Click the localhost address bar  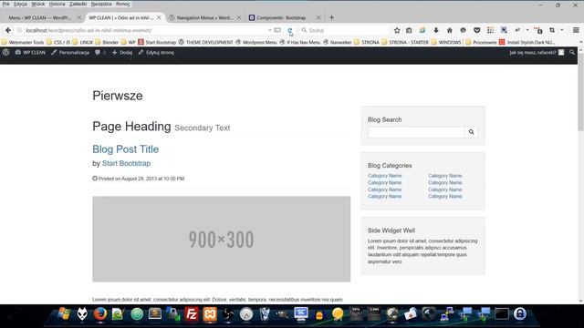point(145,30)
